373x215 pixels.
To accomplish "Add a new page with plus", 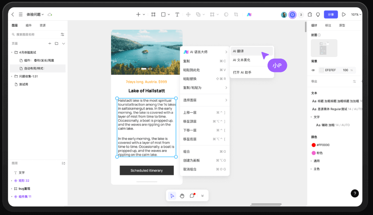I will pos(50,44).
